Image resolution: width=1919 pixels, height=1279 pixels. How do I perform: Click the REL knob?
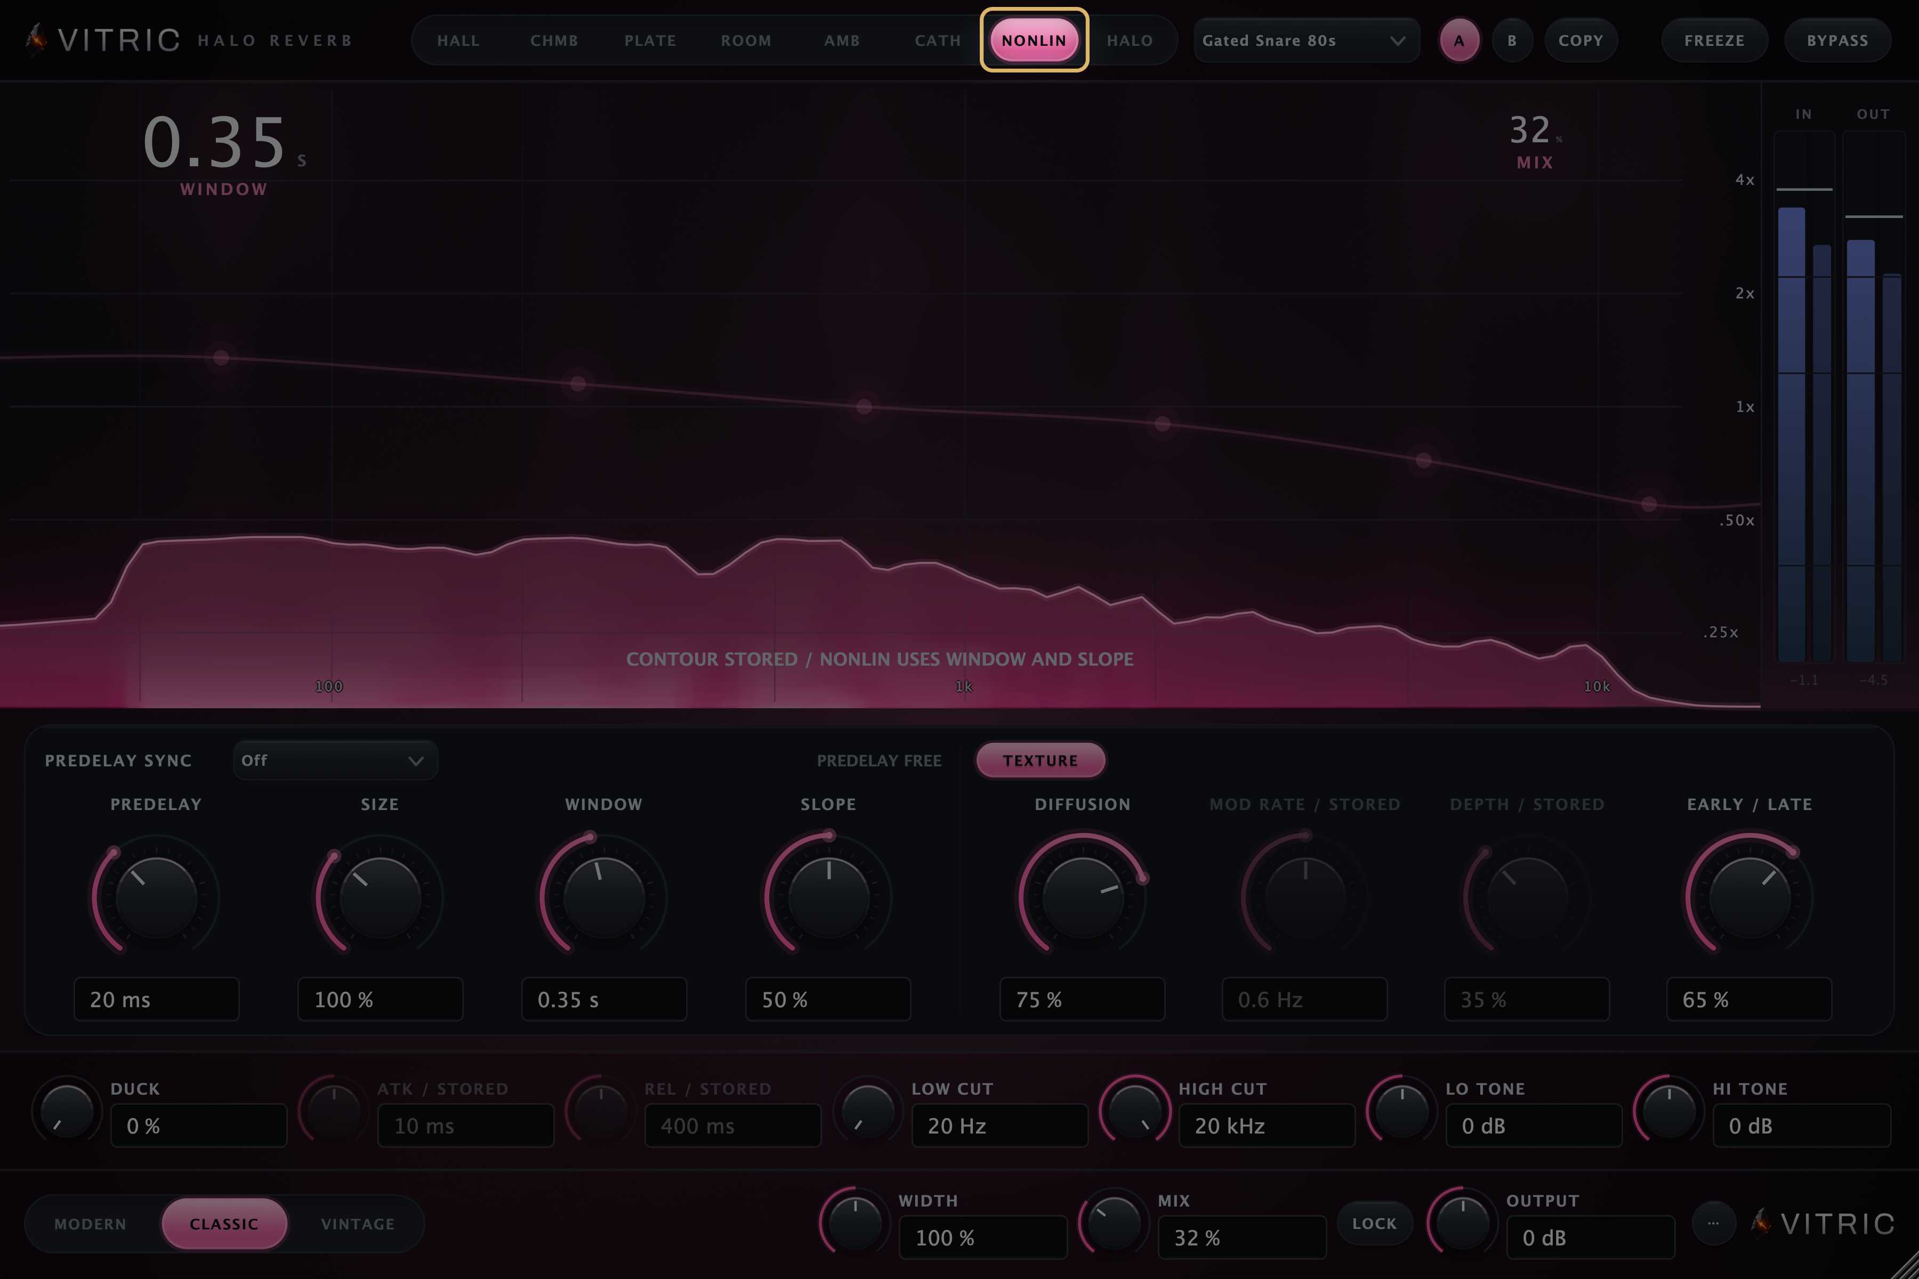[x=601, y=1111]
